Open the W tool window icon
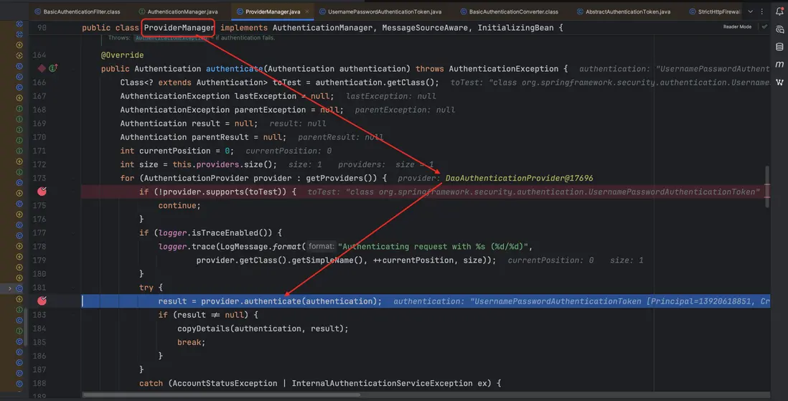Viewport: 788px width, 401px height. (x=779, y=82)
